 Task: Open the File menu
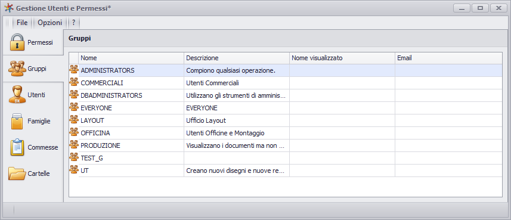(x=22, y=23)
